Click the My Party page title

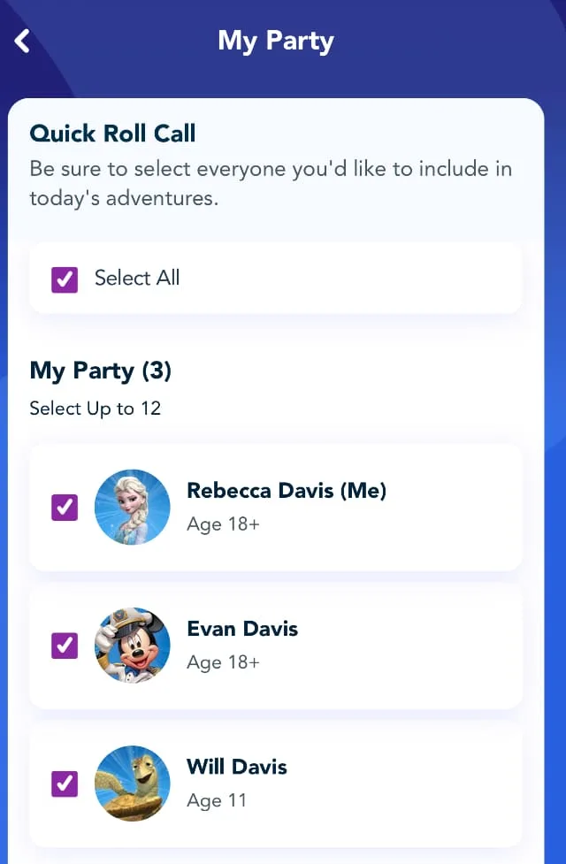pyautogui.click(x=276, y=42)
